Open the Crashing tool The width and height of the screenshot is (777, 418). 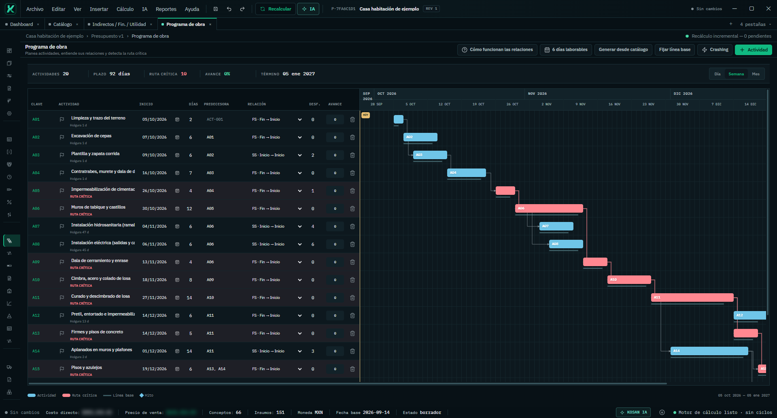715,50
